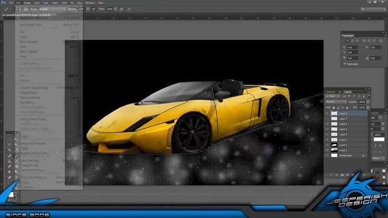
Task: Hide the Background layer eye
Action: [327, 156]
